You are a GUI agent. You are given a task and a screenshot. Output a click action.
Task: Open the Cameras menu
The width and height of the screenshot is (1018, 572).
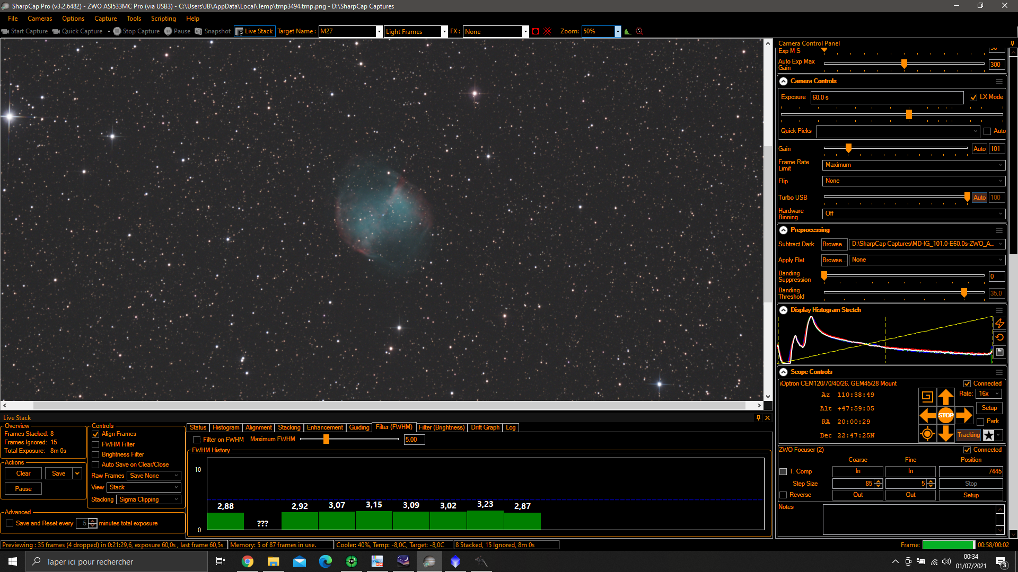tap(40, 19)
